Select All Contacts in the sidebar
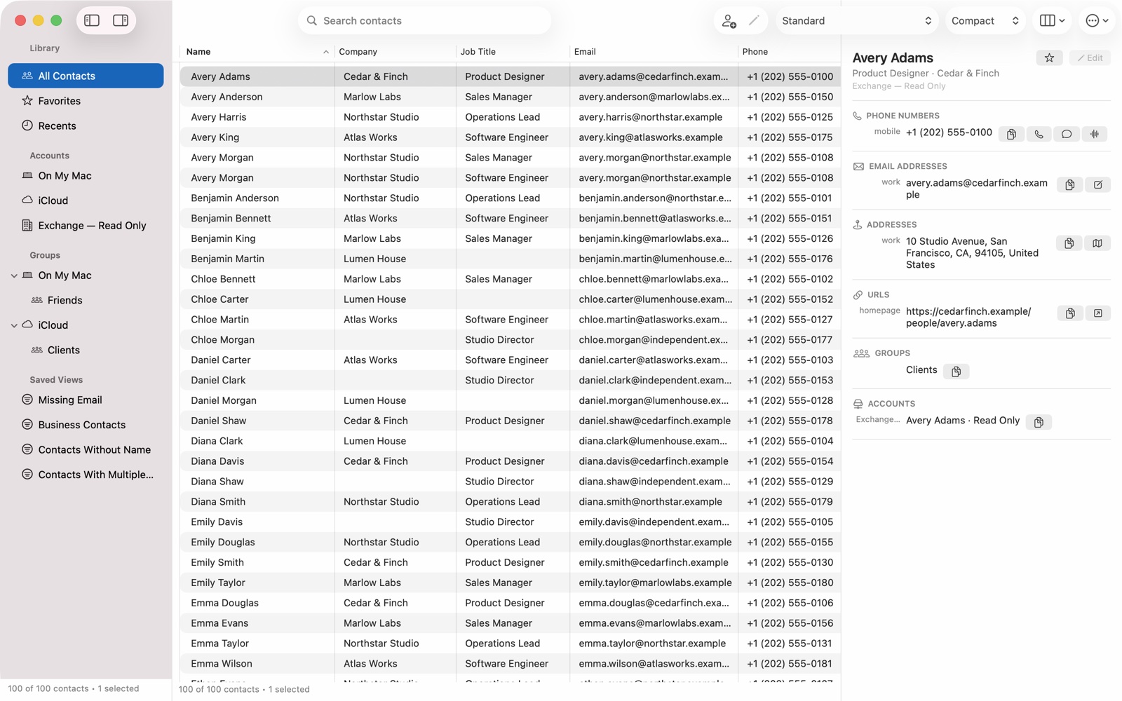Image resolution: width=1122 pixels, height=701 pixels. [86, 76]
